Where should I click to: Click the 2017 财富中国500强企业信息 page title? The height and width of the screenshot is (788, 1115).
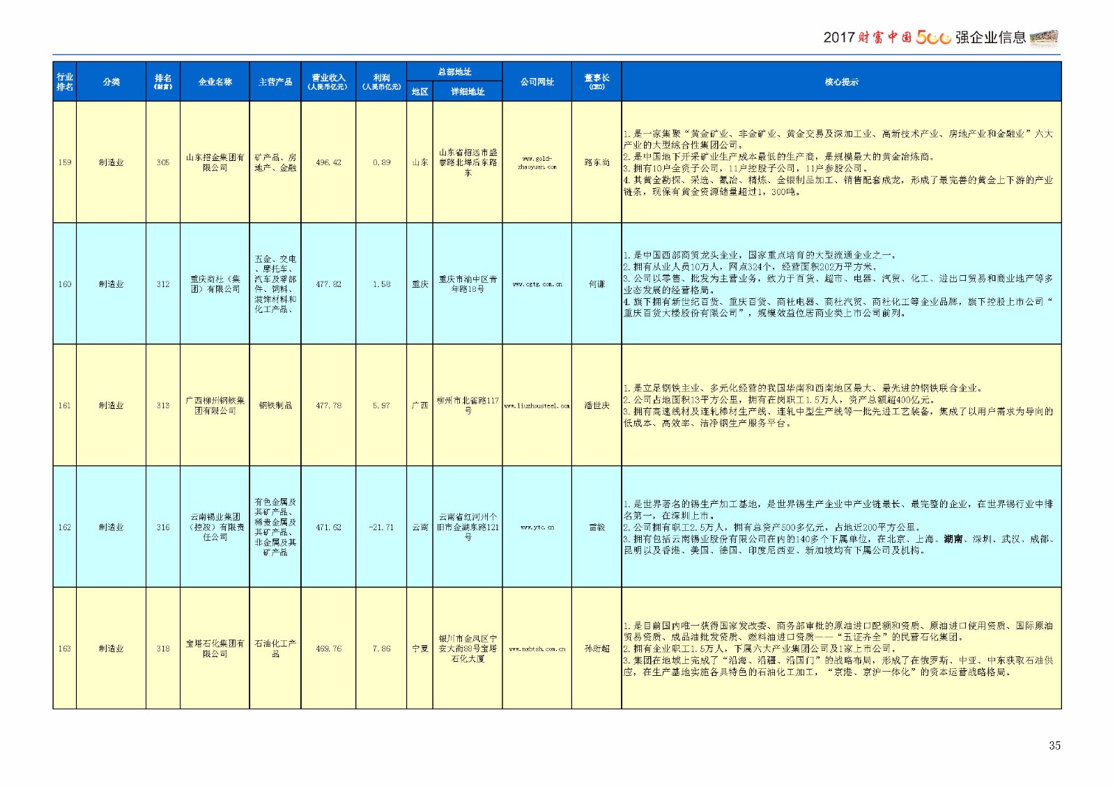(x=924, y=38)
